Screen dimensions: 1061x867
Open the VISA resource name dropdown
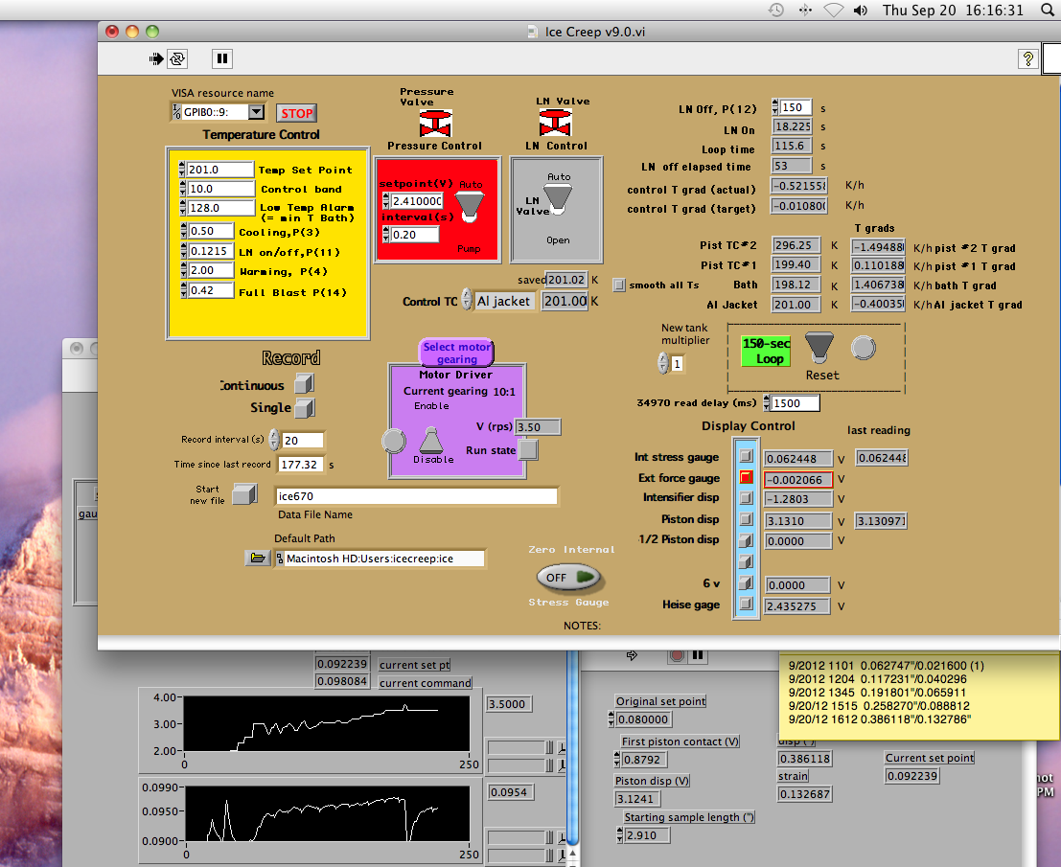coord(256,112)
